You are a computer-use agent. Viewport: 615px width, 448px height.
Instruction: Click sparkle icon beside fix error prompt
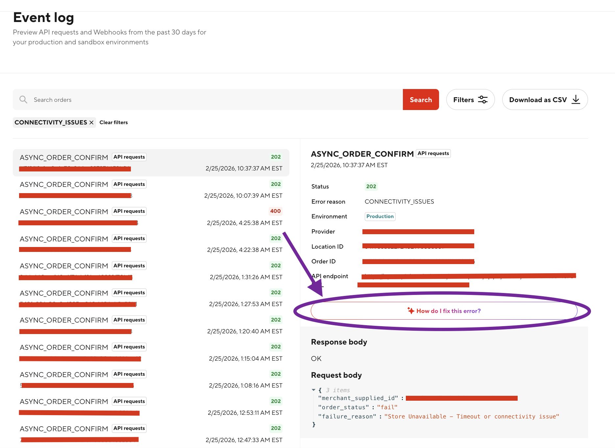[x=411, y=311]
